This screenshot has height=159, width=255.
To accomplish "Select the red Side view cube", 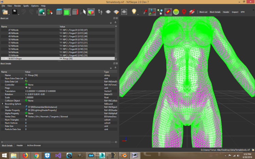I will tap(75, 12).
